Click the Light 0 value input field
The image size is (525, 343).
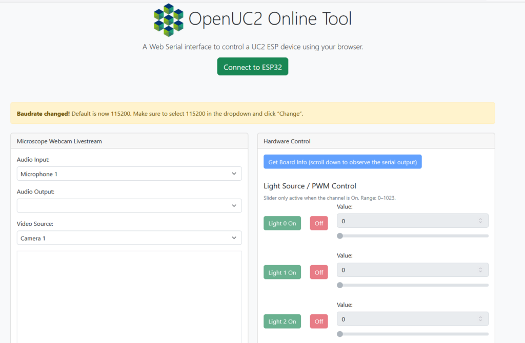coord(408,221)
